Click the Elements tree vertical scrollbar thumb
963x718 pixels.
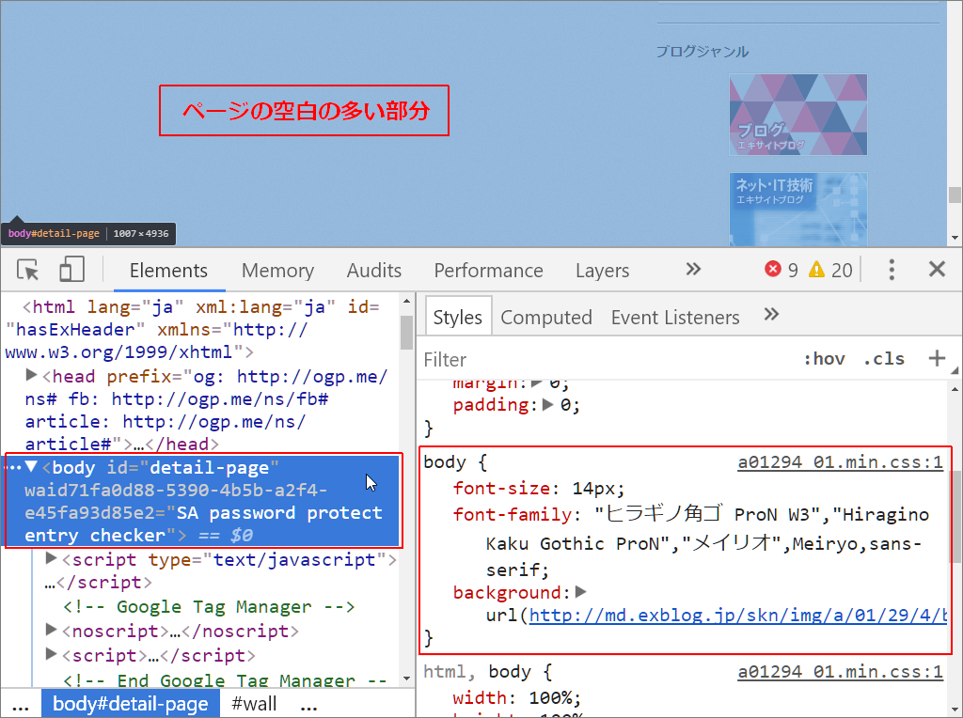pos(406,332)
